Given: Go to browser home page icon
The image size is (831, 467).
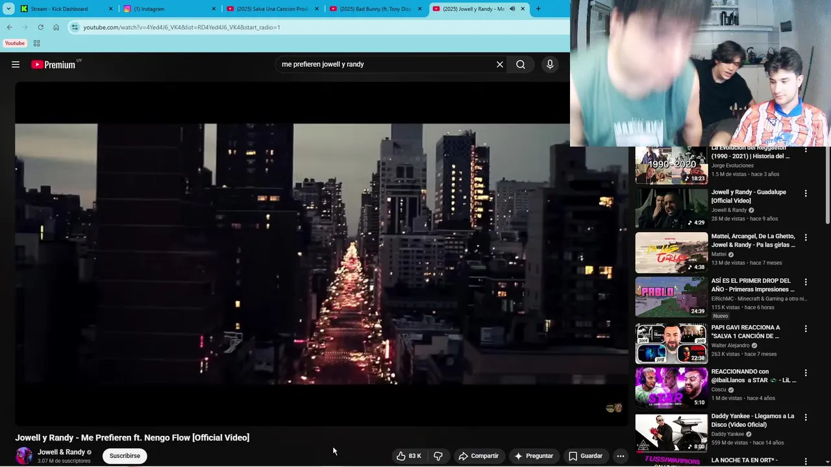Looking at the screenshot, I should tap(56, 27).
